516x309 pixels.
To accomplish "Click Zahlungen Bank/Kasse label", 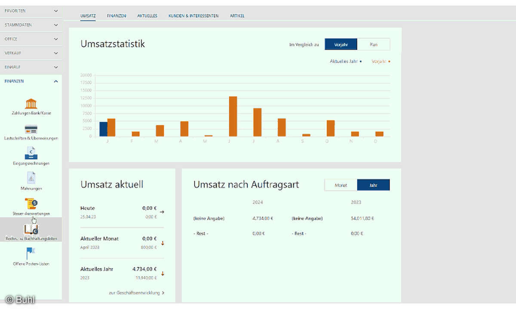I will point(31,113).
